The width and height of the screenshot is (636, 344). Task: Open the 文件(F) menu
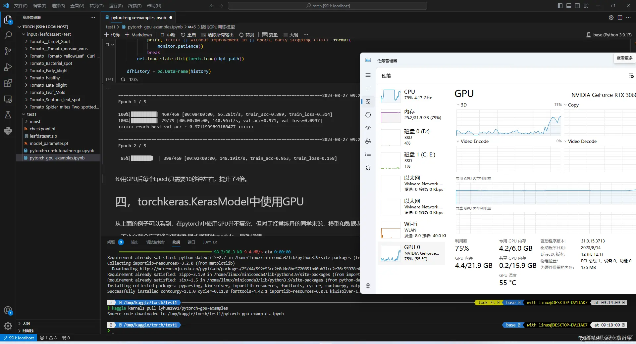21,6
